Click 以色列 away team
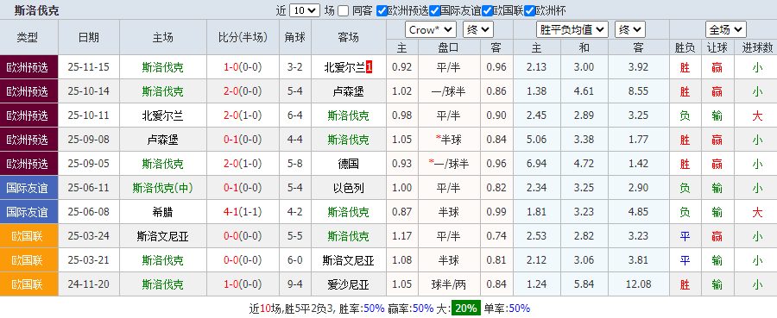Screen dimensions: 777x318 click(x=349, y=188)
